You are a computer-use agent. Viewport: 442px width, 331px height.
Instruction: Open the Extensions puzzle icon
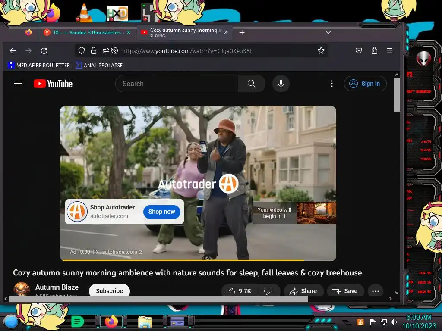click(x=374, y=51)
